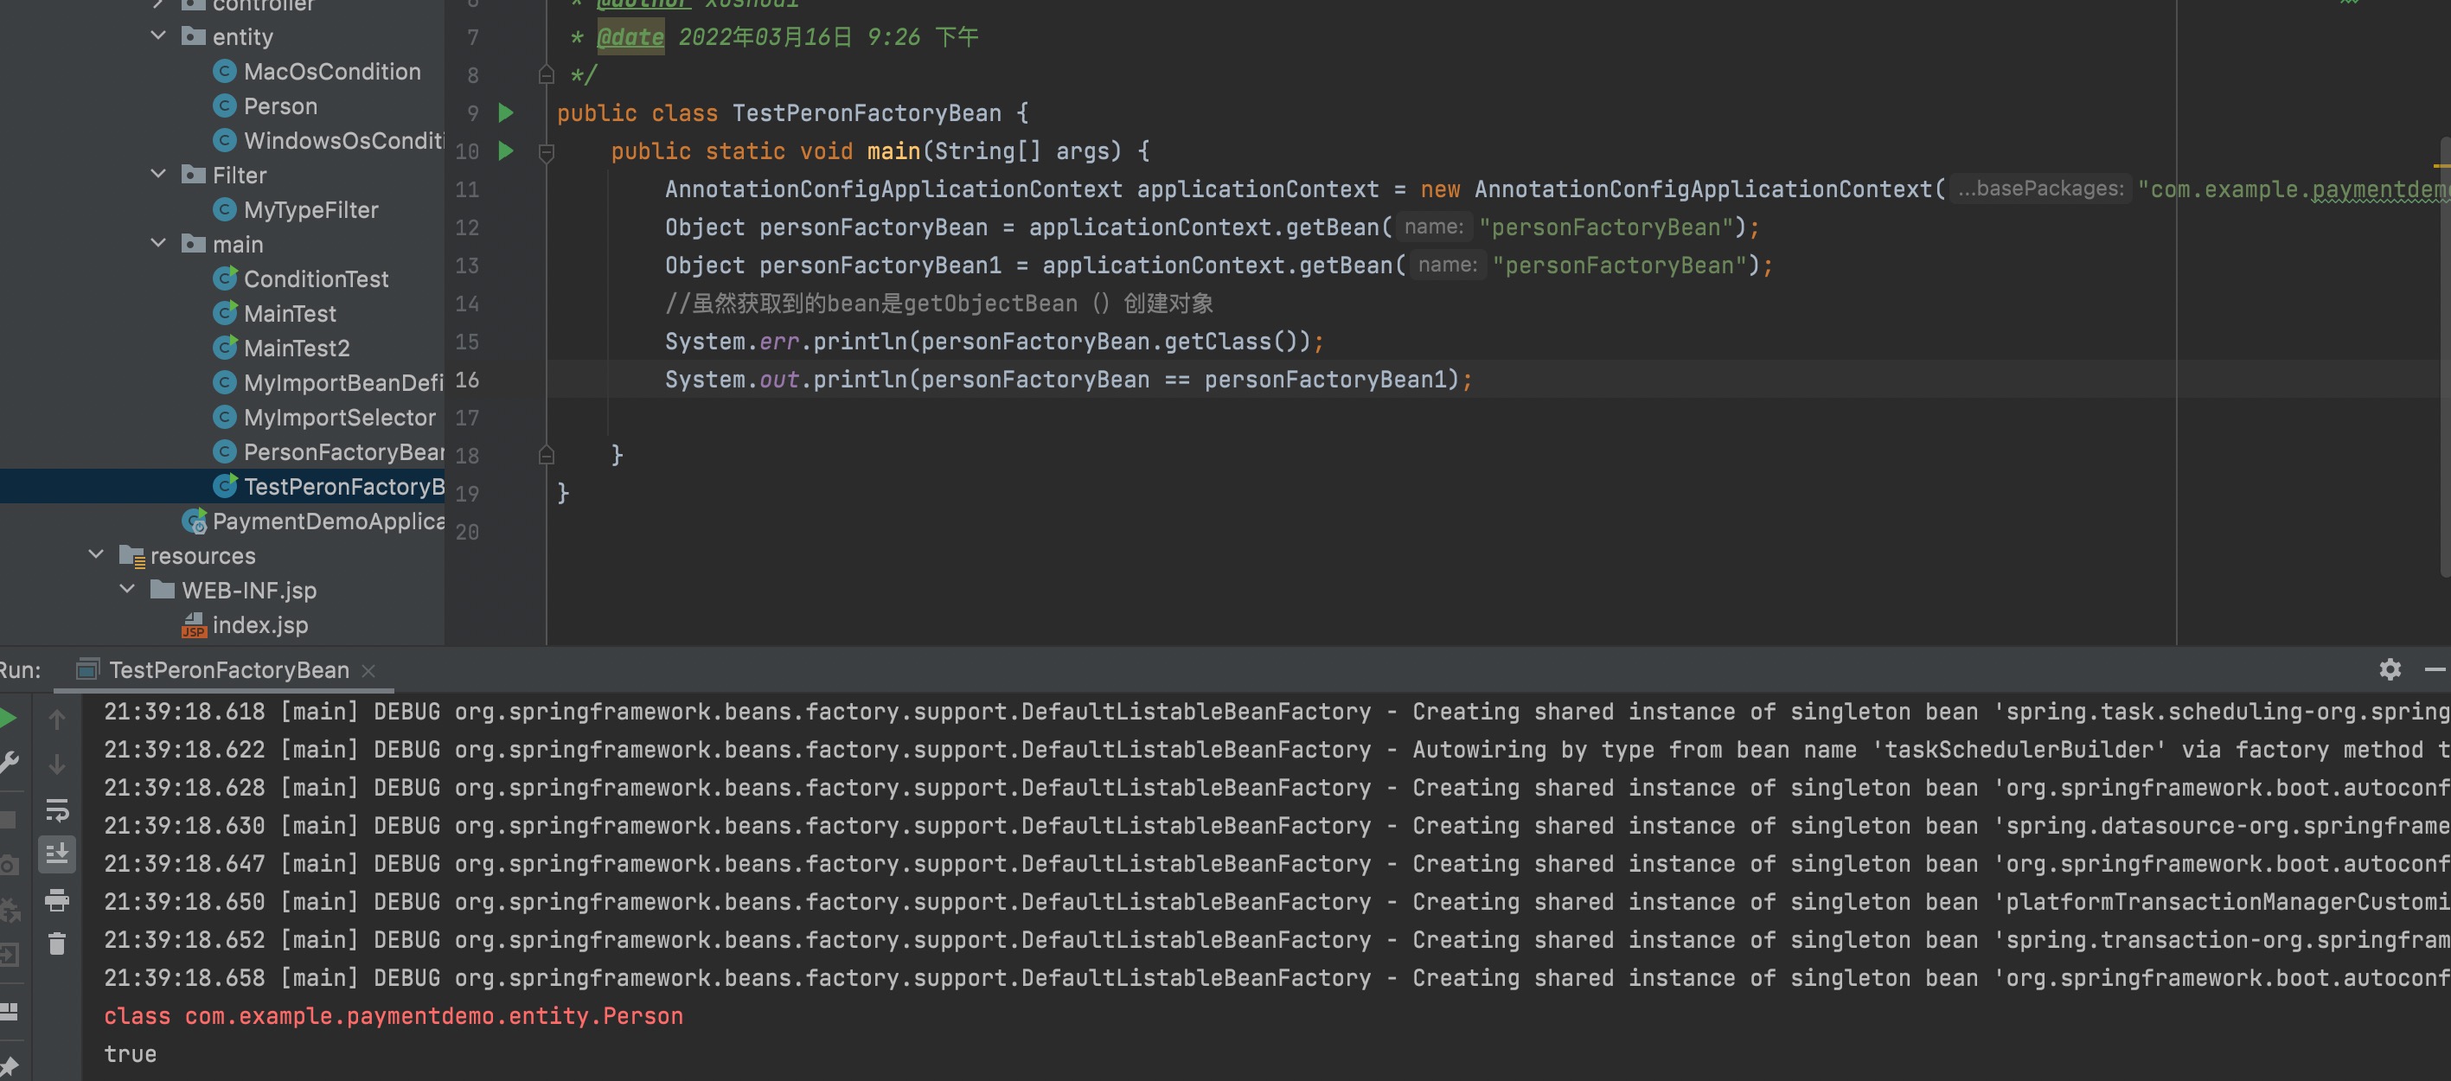Screen dimensions: 2451x1081
Task: Clear all console output trash icon
Action: click(57, 943)
